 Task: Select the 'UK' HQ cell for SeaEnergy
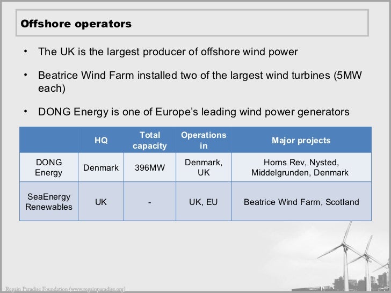[101, 201]
